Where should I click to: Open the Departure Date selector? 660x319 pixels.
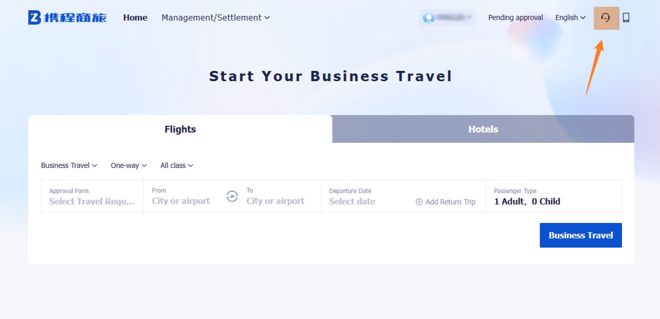353,201
